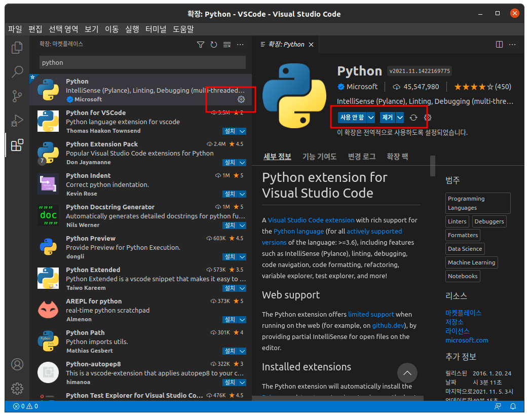Viewport: 529px width, 417px height.
Task: Open the Manage gear in activity bar
Action: (x=17, y=389)
